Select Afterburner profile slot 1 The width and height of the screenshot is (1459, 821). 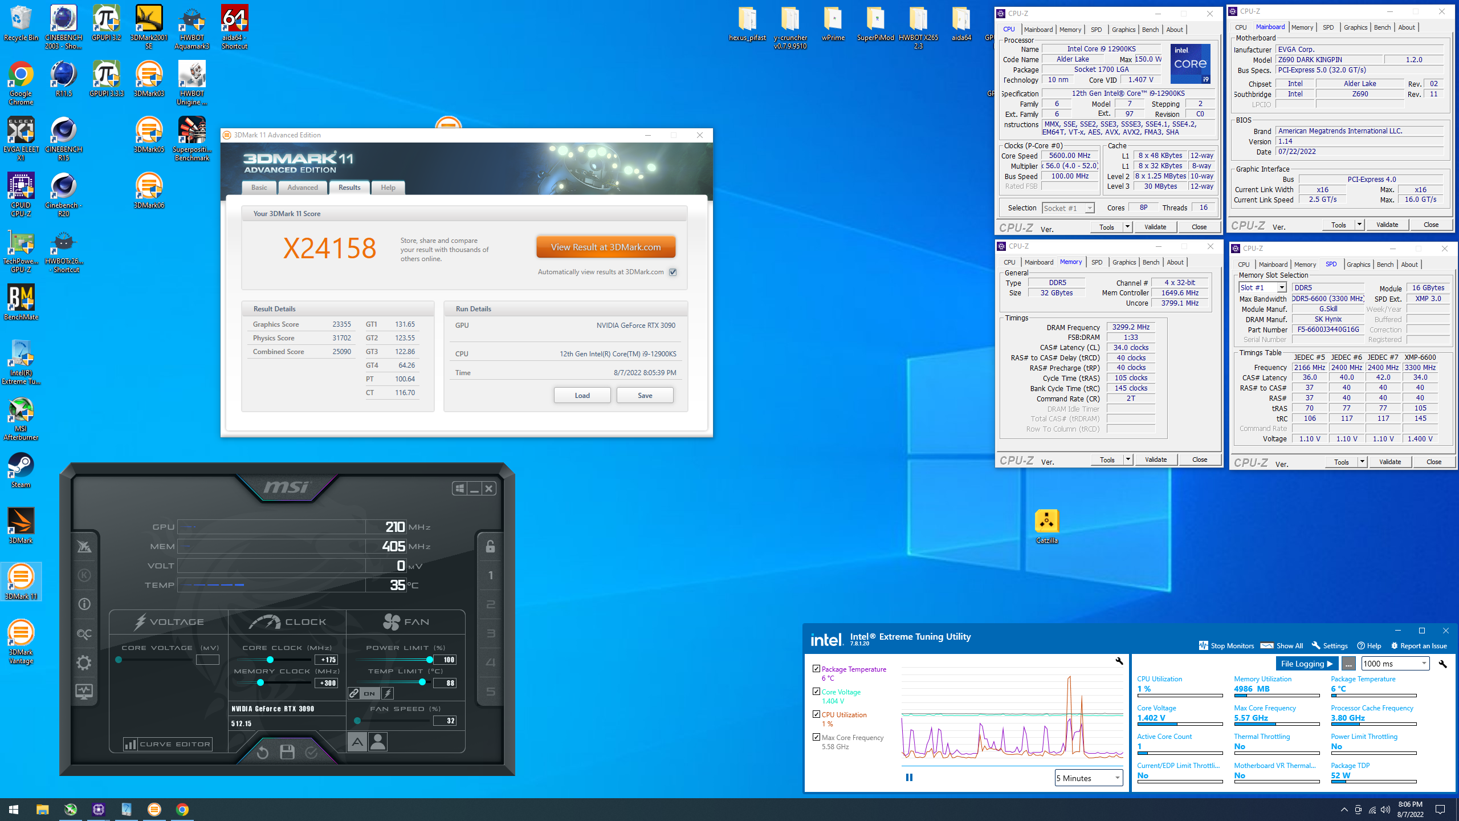[490, 575]
